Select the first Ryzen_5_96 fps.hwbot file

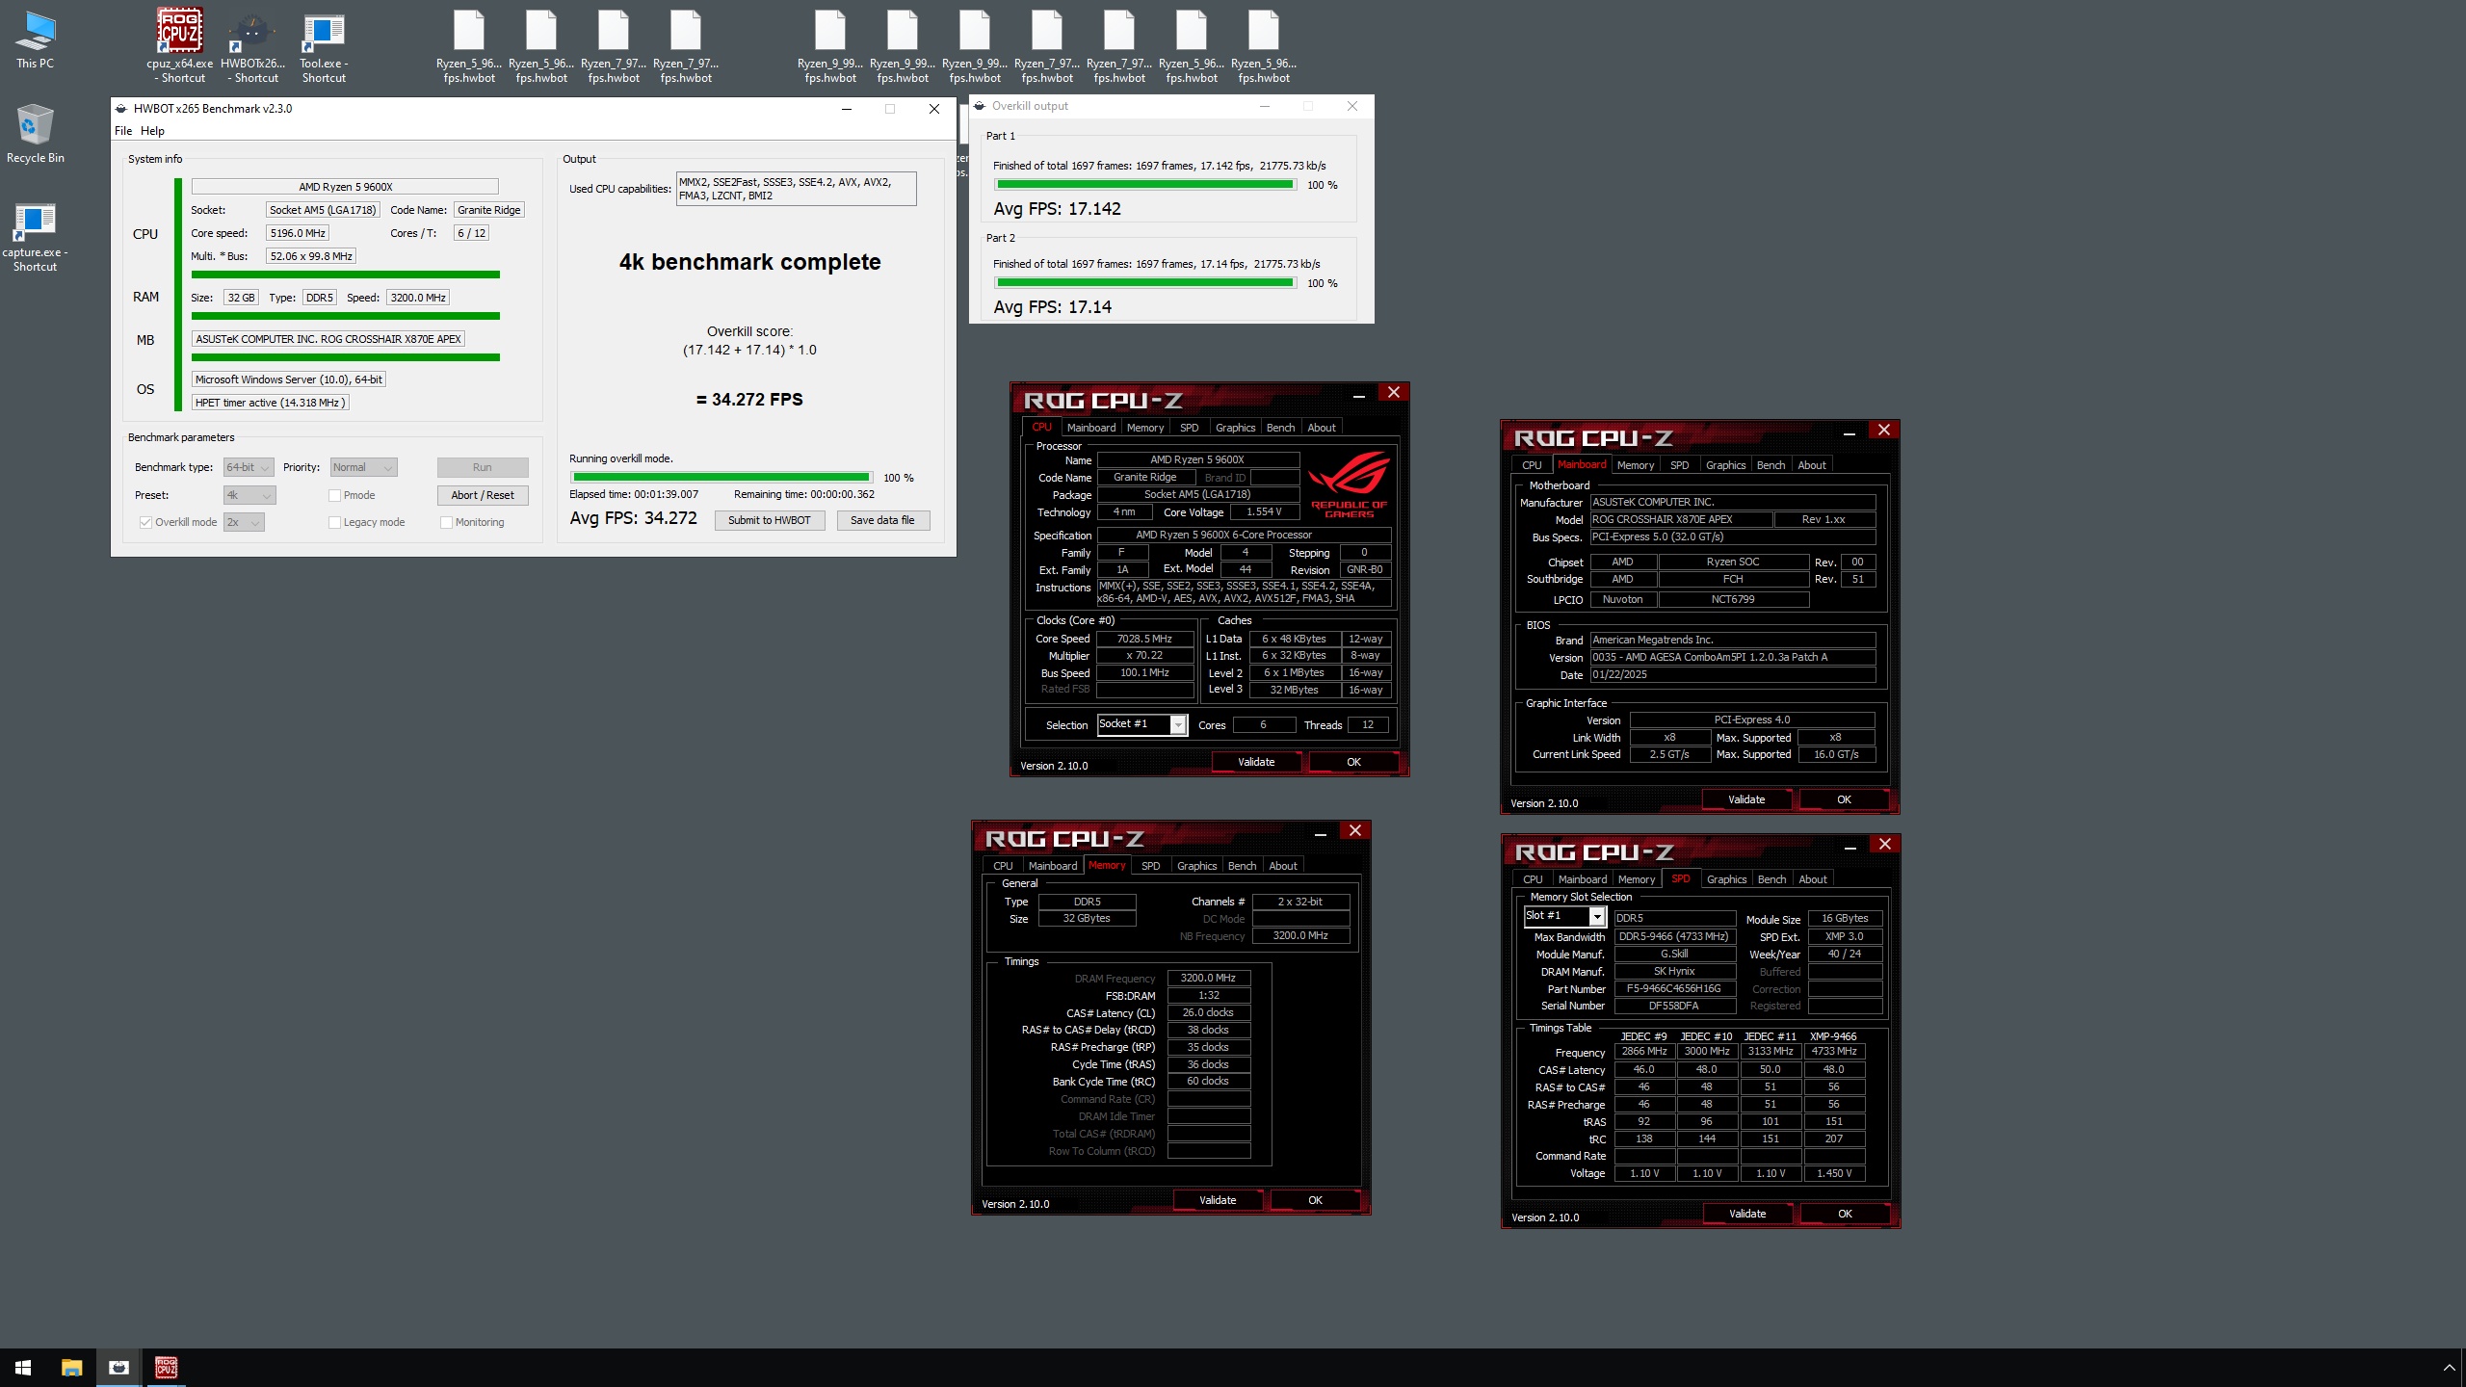coord(469,45)
